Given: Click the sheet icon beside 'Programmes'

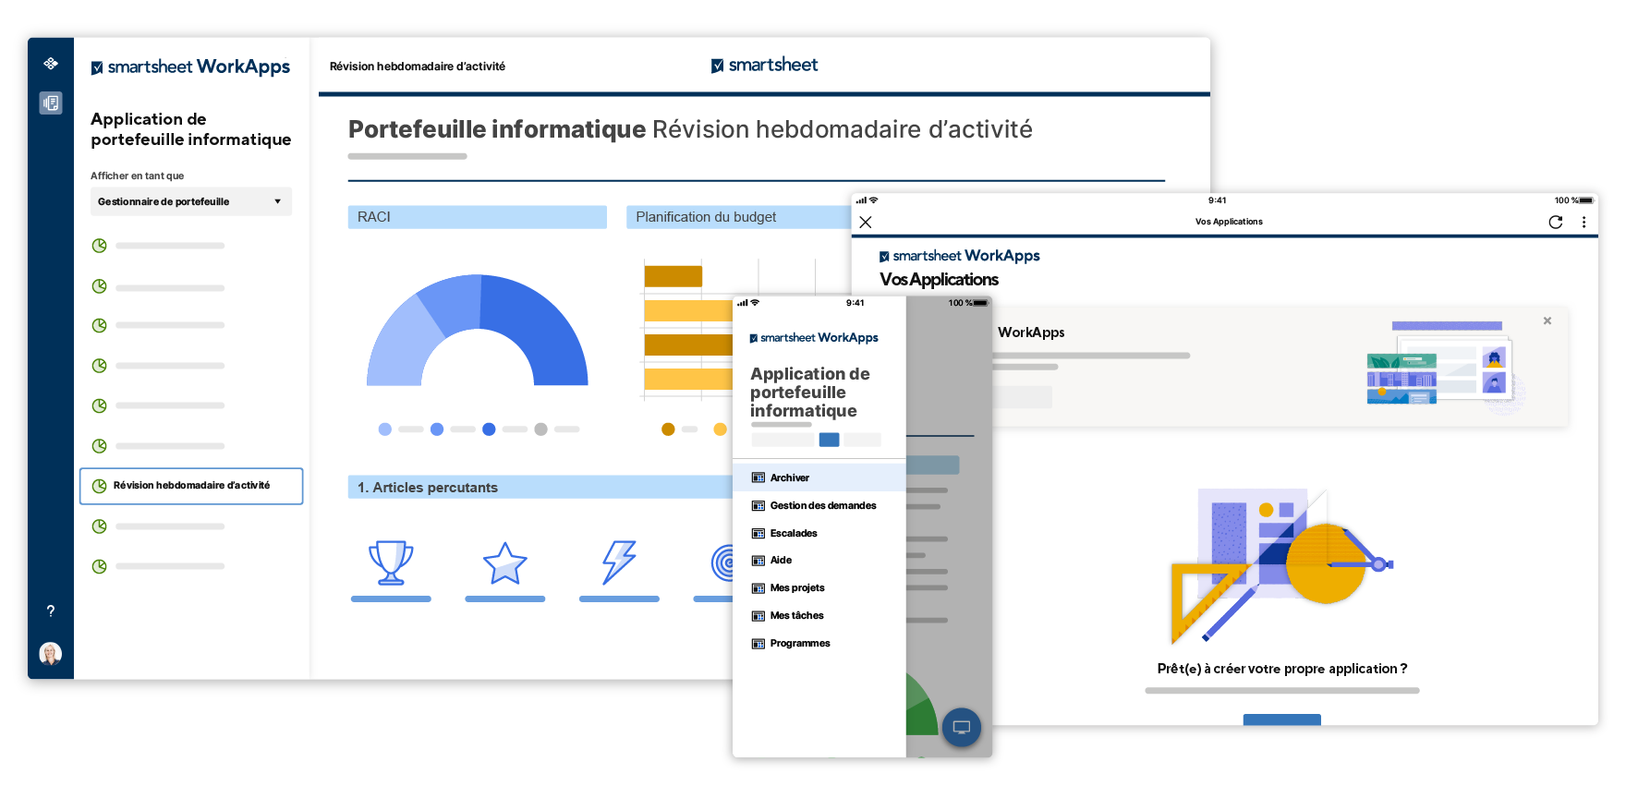Looking at the screenshot, I should click(758, 644).
